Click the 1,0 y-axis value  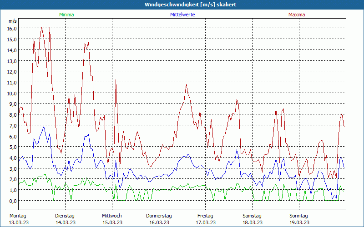tap(14, 190)
